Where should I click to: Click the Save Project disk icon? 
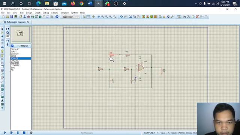[x=12, y=17]
